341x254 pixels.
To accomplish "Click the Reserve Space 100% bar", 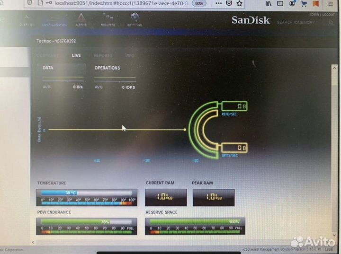I will coord(195,222).
